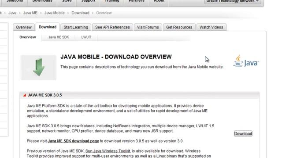This screenshot has height=158, width=282.
Task: Click the JAVA MOBILE - DOWNLOAD OVERVIEW heading
Action: (x=116, y=57)
